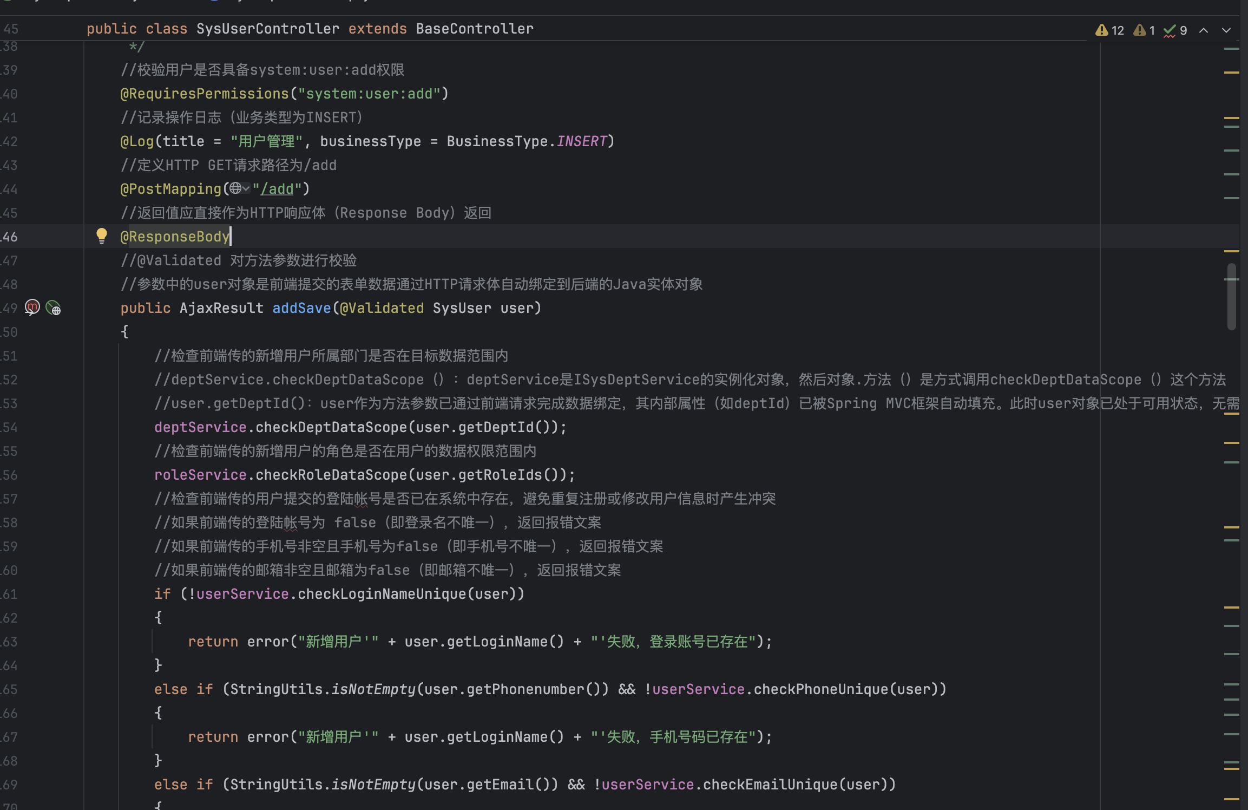Click the green checkmark typos indicator
The image size is (1248, 810).
(x=1175, y=30)
